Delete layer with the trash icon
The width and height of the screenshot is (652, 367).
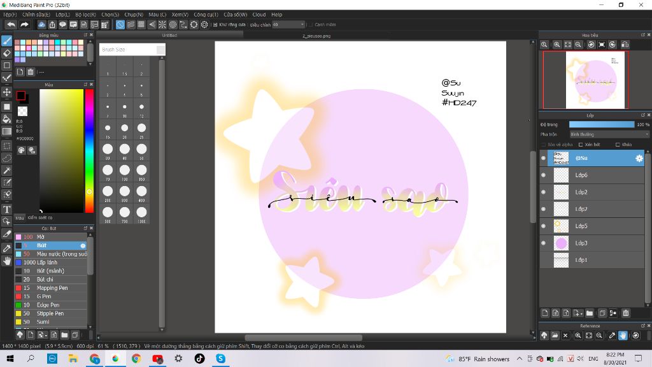tap(626, 313)
